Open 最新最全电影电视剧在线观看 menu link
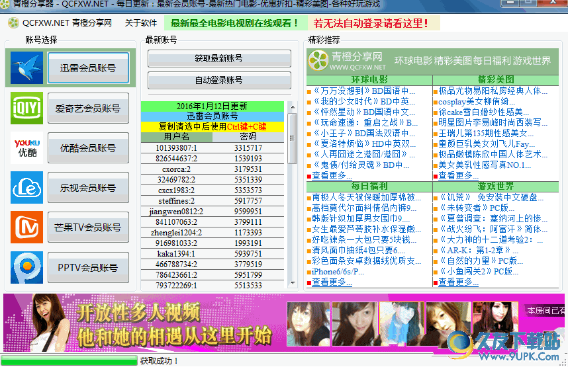The width and height of the screenshot is (568, 367). pos(236,23)
